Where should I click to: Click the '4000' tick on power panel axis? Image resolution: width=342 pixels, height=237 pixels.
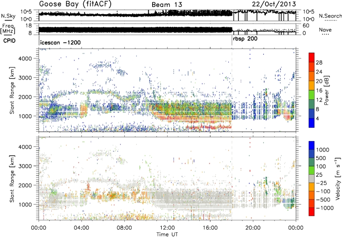point(25,59)
